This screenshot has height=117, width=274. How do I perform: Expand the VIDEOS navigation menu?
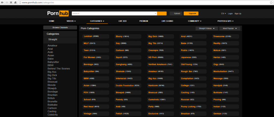71,21
